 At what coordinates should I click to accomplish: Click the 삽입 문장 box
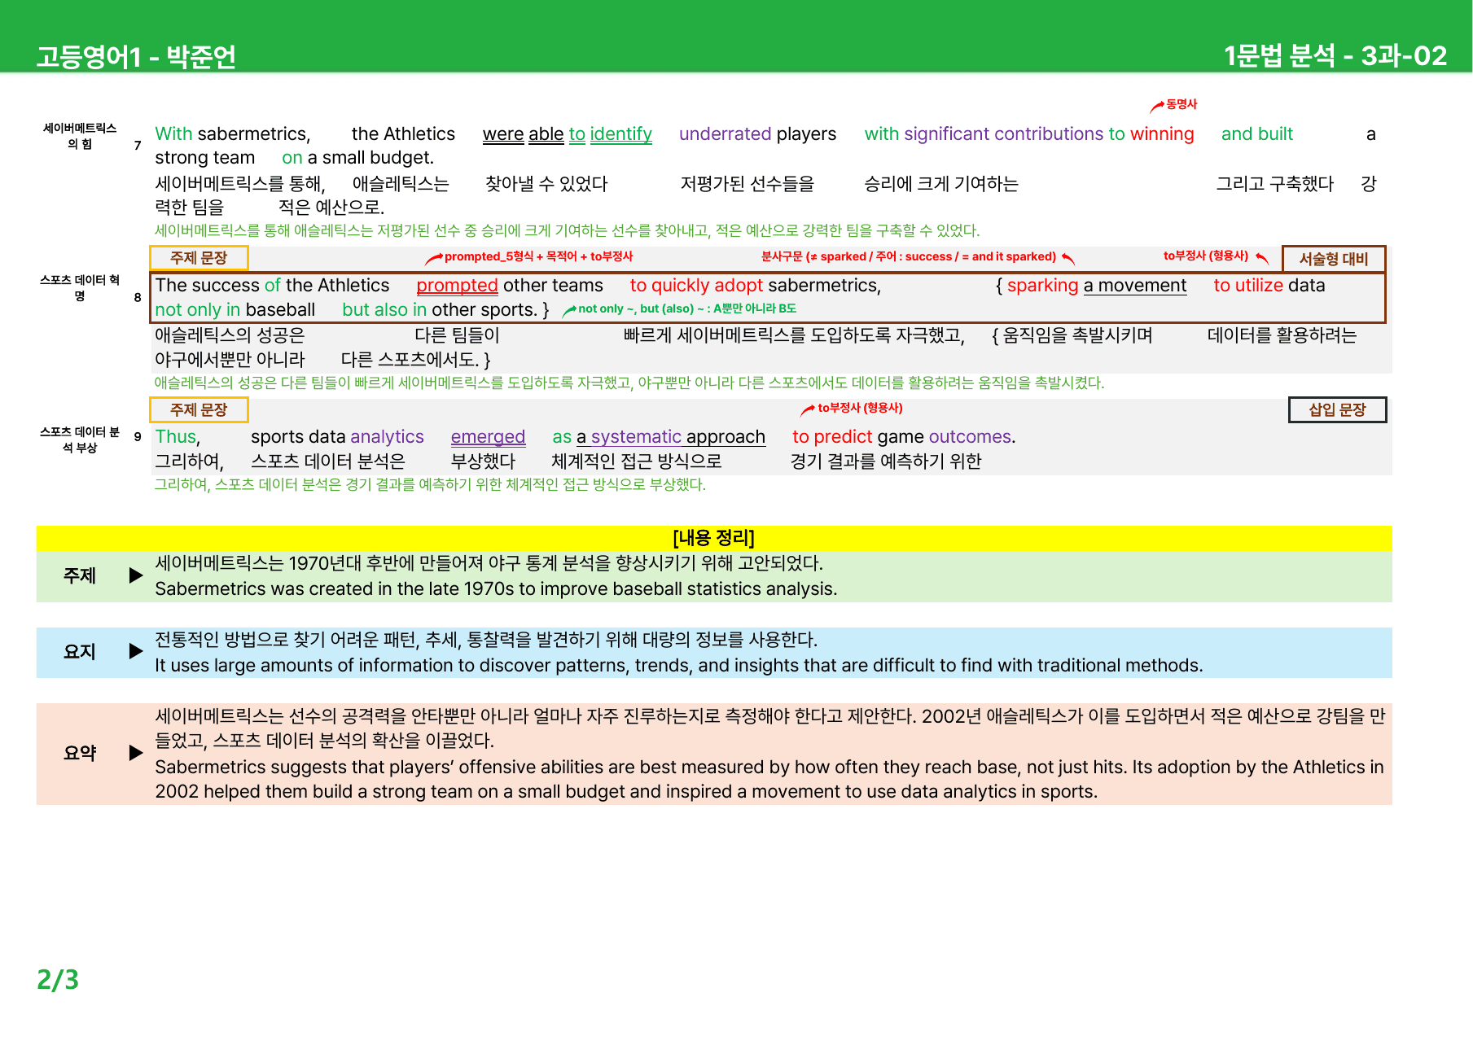click(x=1337, y=409)
